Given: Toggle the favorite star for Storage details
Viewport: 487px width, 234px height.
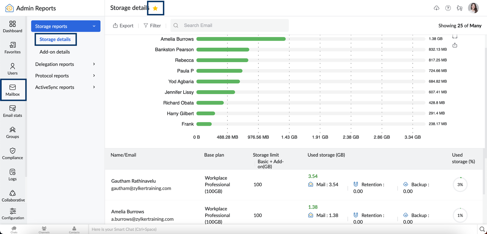Looking at the screenshot, I should 155,8.
